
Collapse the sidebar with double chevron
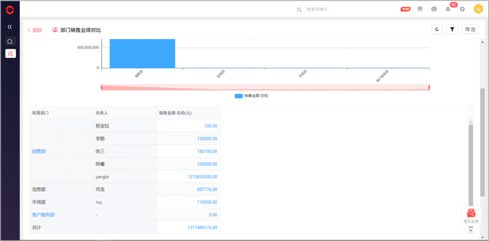click(x=10, y=27)
